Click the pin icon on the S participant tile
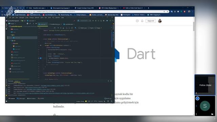Viewport: 217px width, 122px height. (x=197, y=99)
